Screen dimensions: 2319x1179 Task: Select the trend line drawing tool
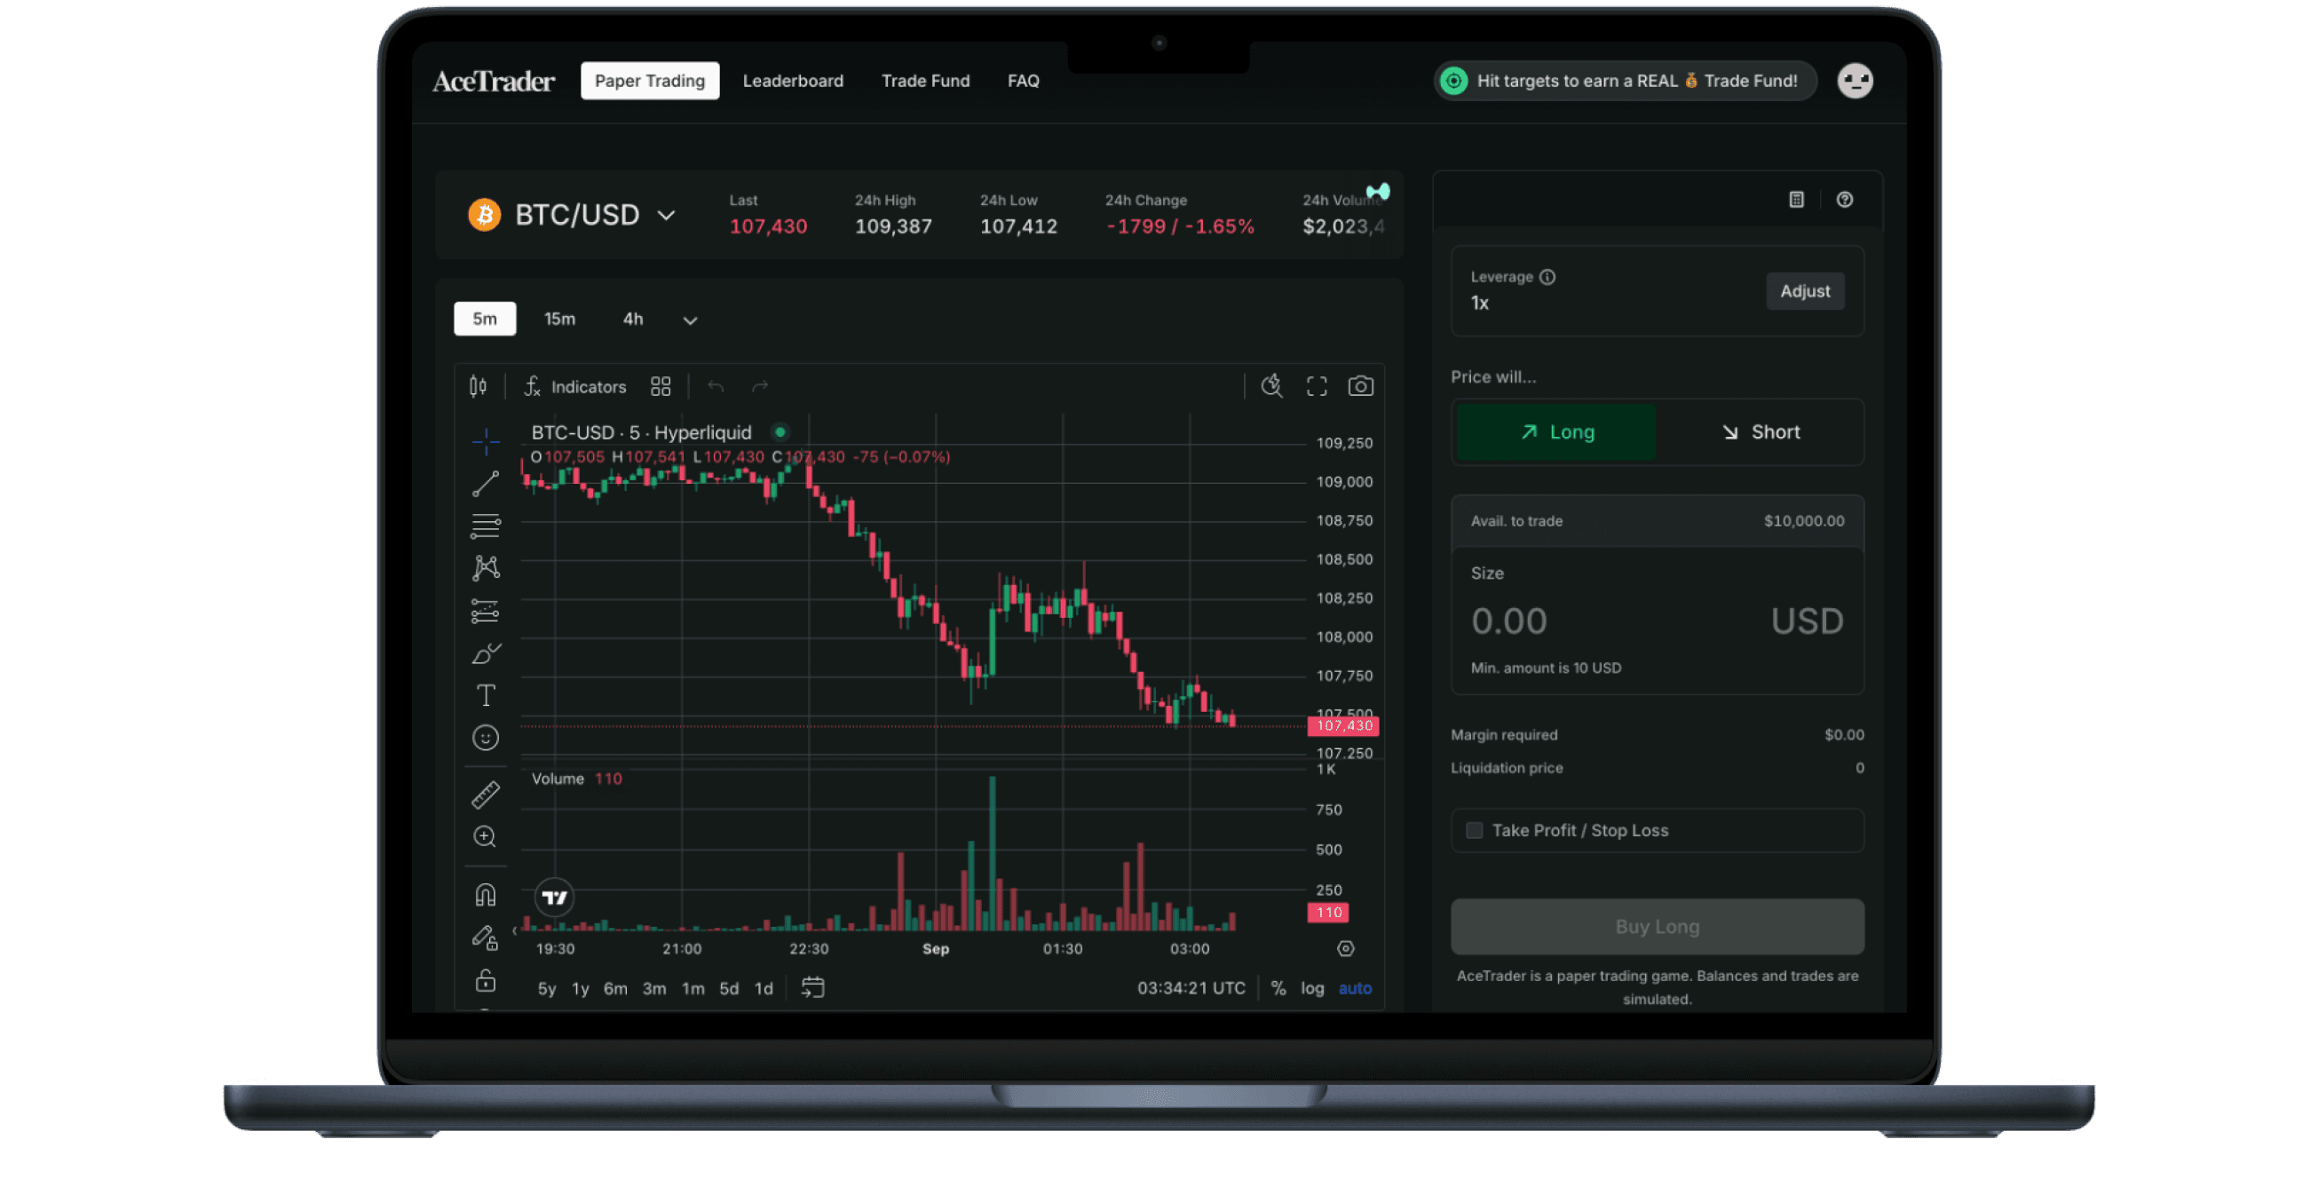click(486, 483)
